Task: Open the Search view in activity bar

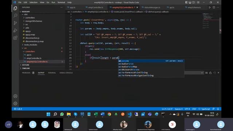Action: [15, 16]
